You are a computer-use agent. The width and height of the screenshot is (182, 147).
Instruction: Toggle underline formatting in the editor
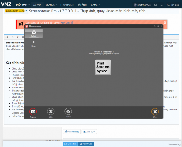pos(23,37)
